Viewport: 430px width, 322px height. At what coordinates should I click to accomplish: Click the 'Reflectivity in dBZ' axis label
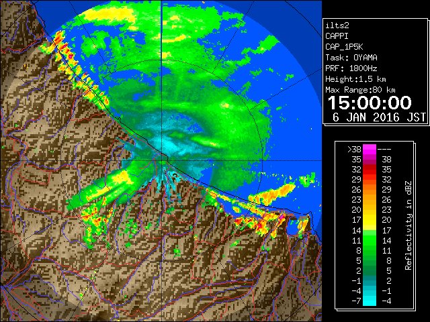(x=408, y=225)
